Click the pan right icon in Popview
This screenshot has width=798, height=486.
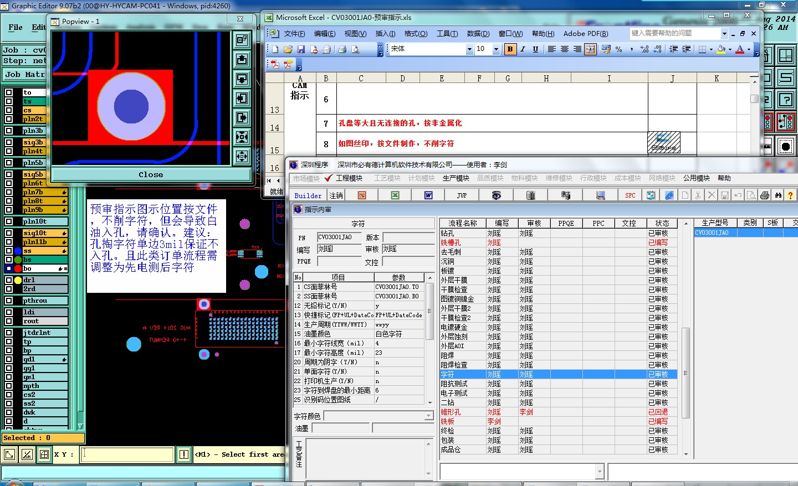pos(242,117)
